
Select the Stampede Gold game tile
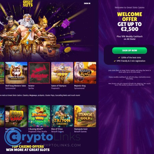pos(85,116)
